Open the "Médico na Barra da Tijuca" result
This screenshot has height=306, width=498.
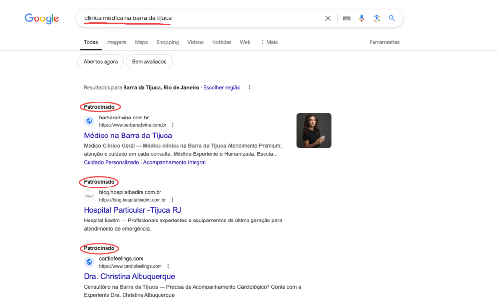128,136
